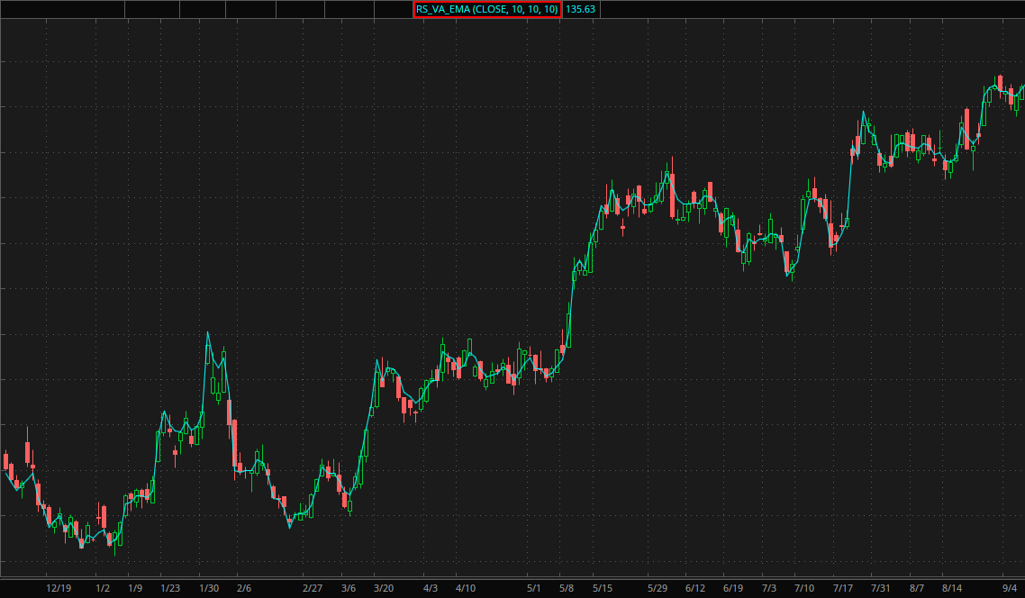
Task: Click the 1/23 time axis label
Action: (170, 588)
